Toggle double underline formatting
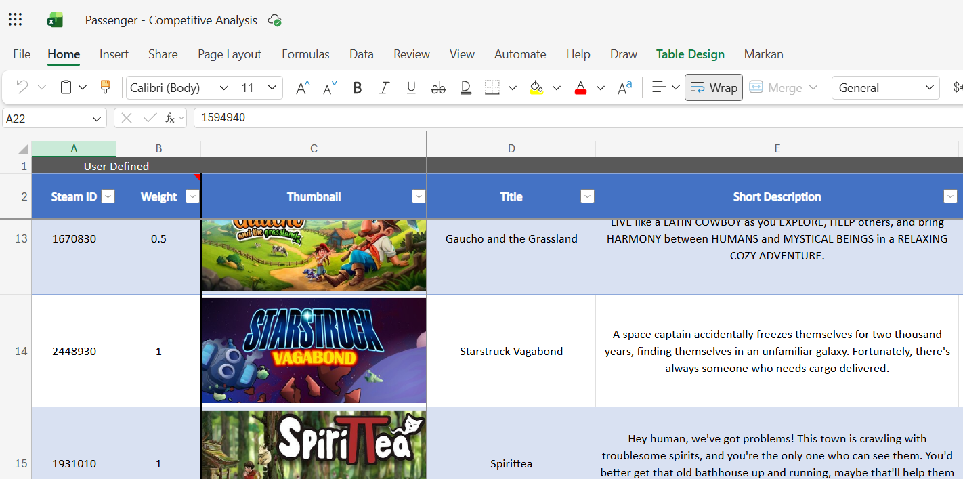The image size is (963, 479). tap(465, 87)
